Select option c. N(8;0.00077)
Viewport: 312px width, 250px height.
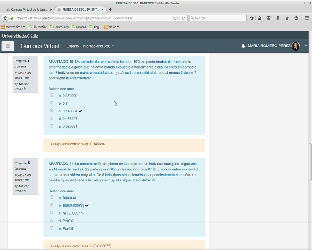(x=52, y=212)
